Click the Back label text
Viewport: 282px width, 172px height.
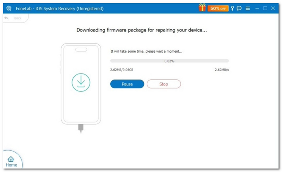18,18
